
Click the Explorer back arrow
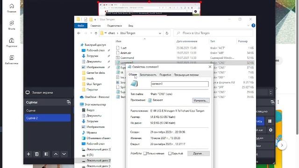[x=79, y=33]
